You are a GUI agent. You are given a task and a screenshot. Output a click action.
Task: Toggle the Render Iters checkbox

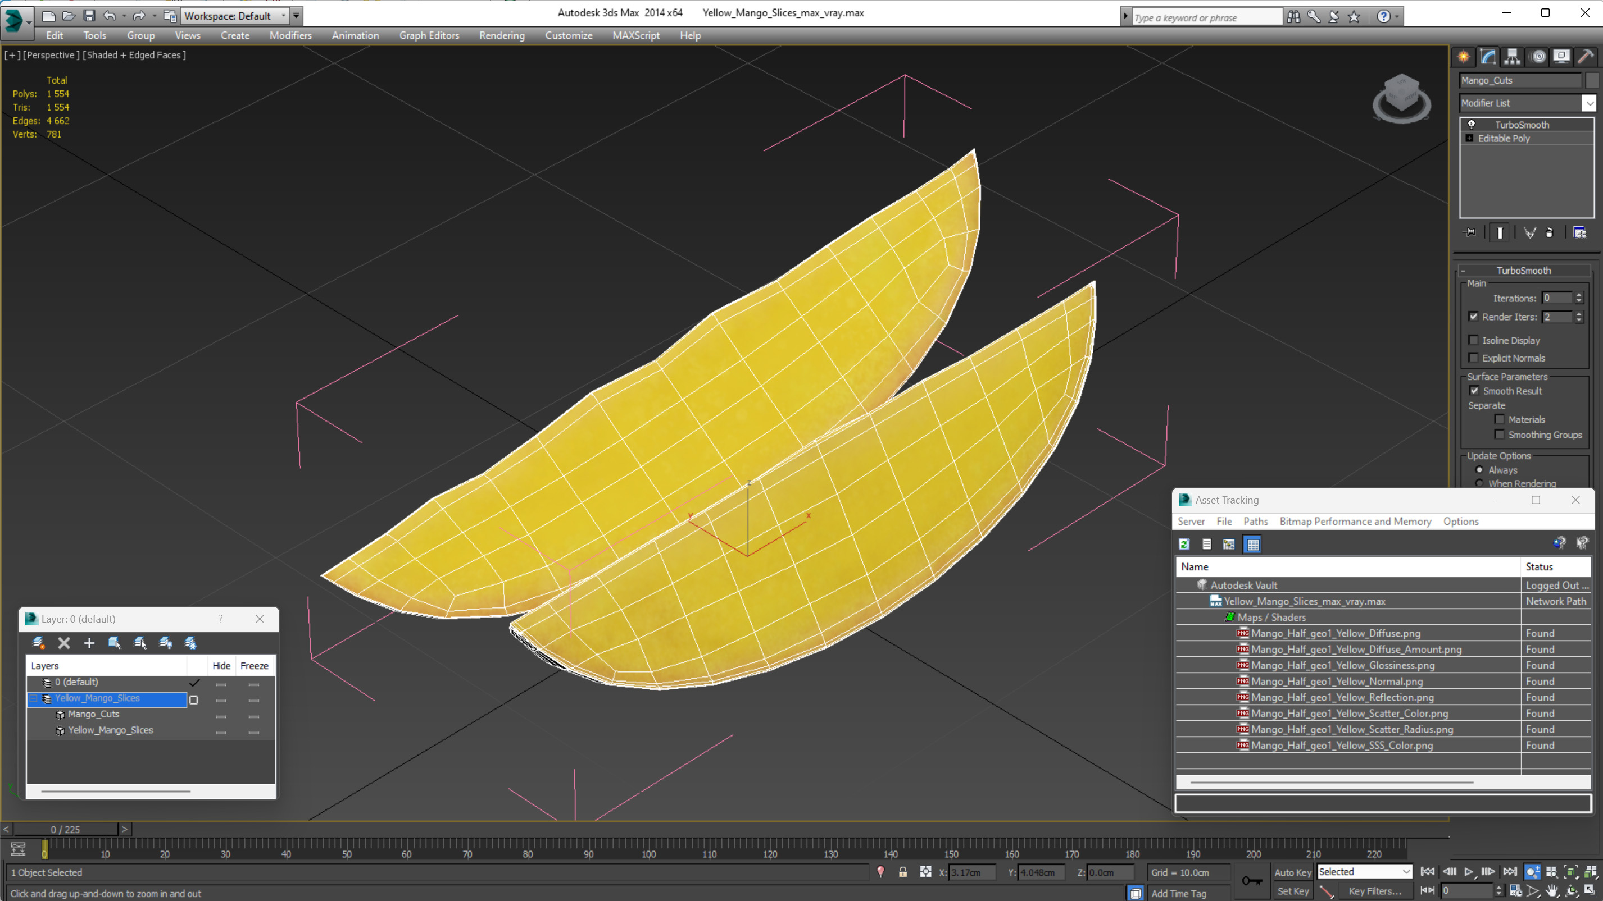tap(1474, 317)
